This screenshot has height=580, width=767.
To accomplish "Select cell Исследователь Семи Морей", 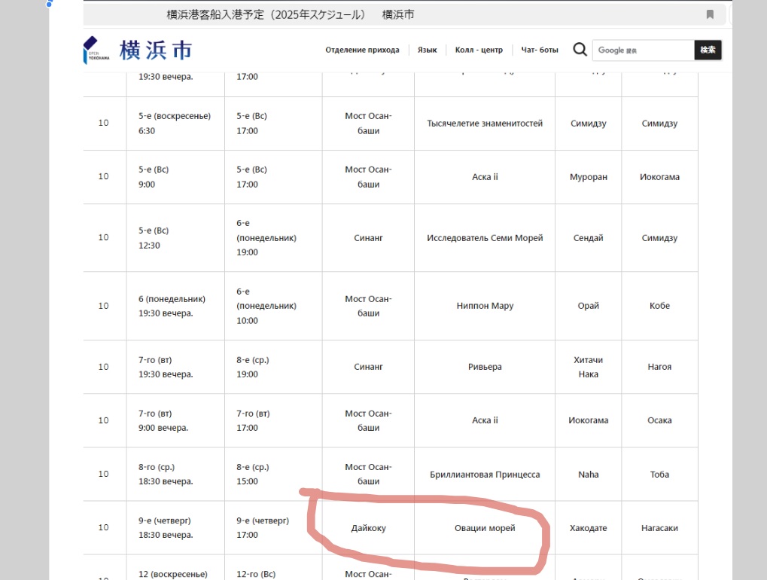I will 485,238.
